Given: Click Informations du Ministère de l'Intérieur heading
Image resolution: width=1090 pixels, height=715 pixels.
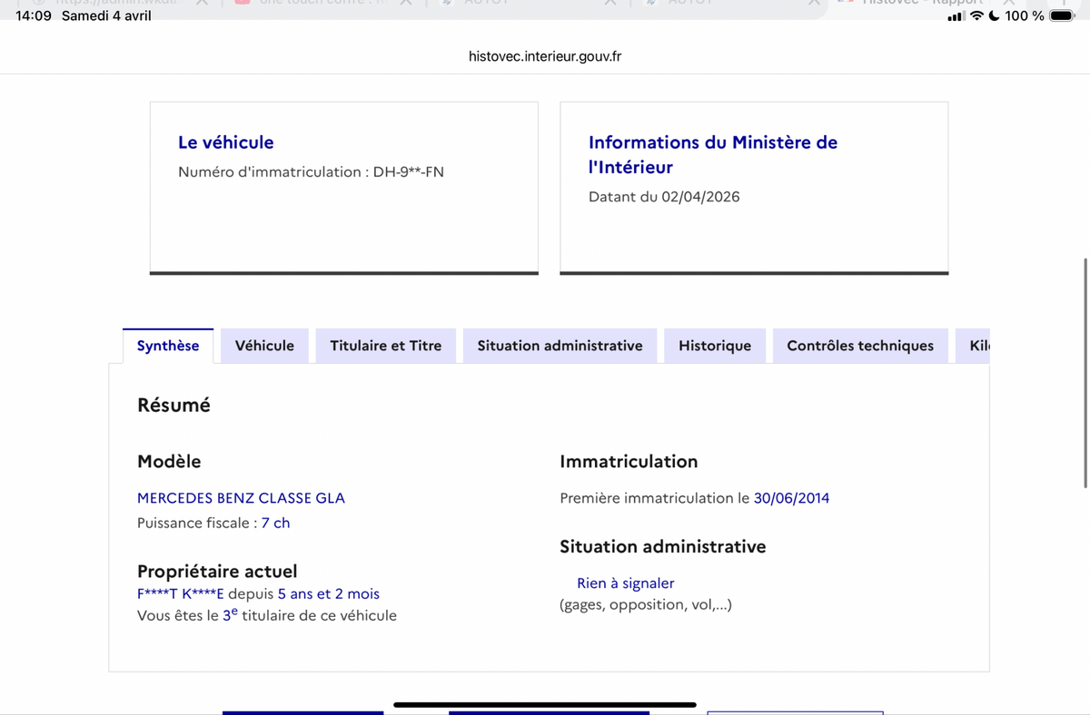Looking at the screenshot, I should [713, 154].
